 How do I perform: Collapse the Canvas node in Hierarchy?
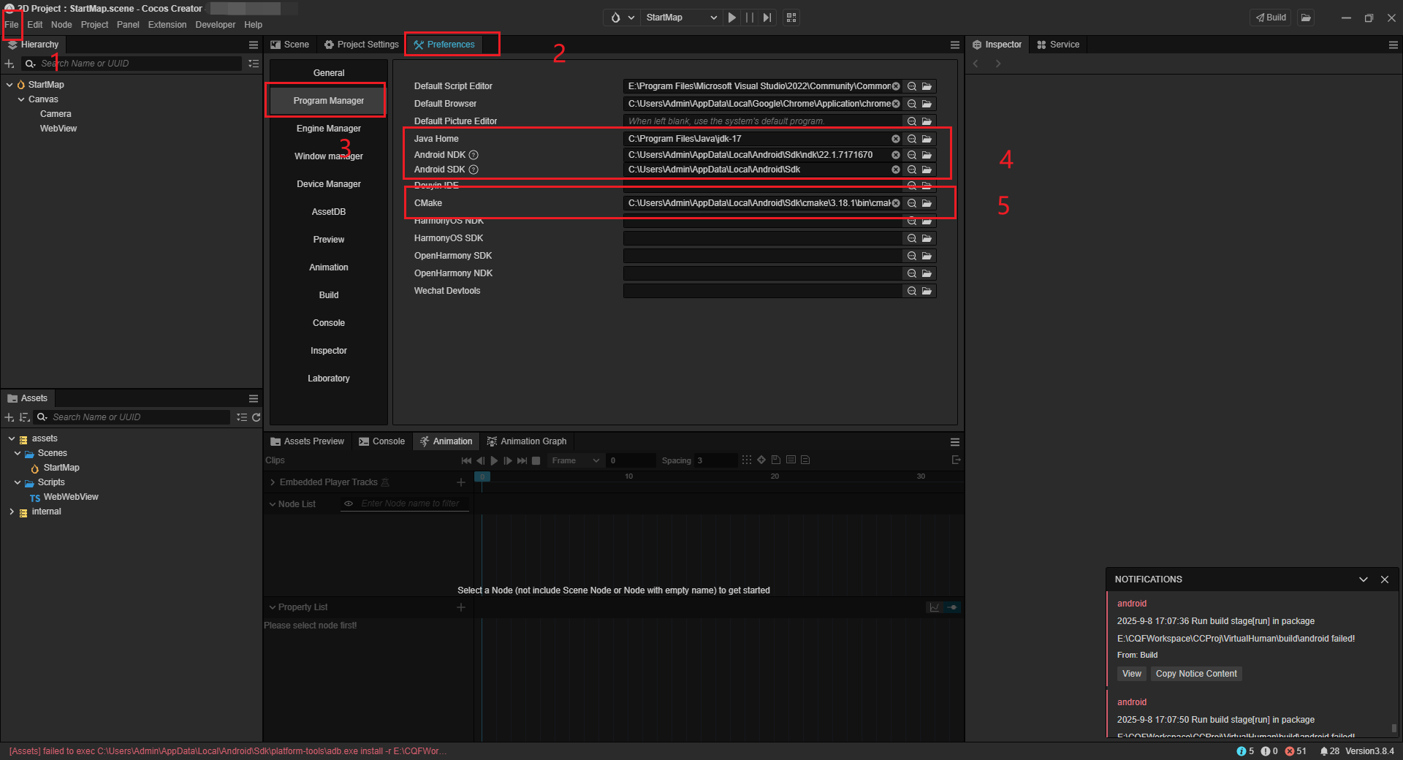[x=21, y=99]
